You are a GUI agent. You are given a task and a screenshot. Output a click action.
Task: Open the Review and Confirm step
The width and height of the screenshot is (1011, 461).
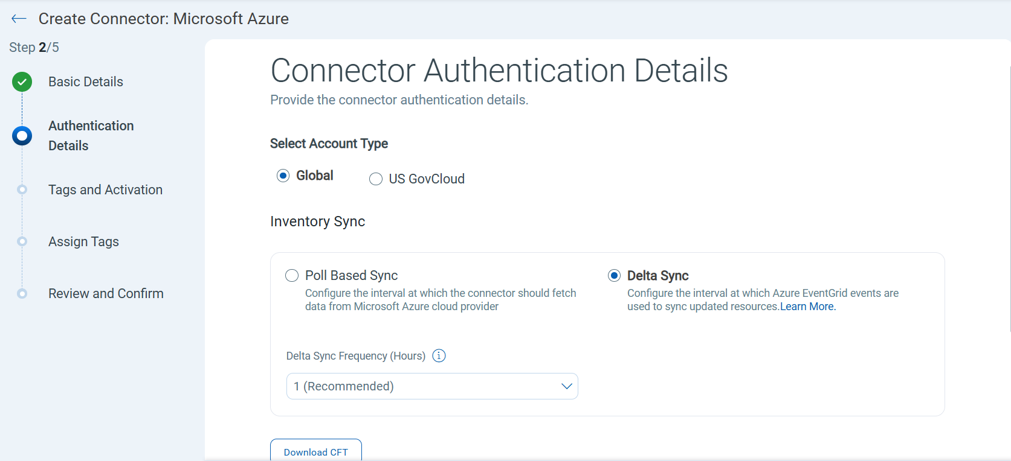click(106, 293)
